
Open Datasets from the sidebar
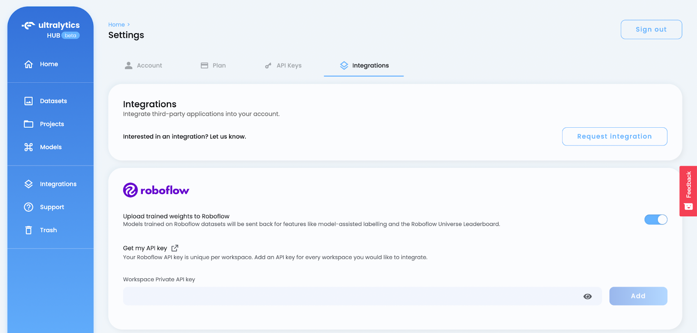pos(46,101)
